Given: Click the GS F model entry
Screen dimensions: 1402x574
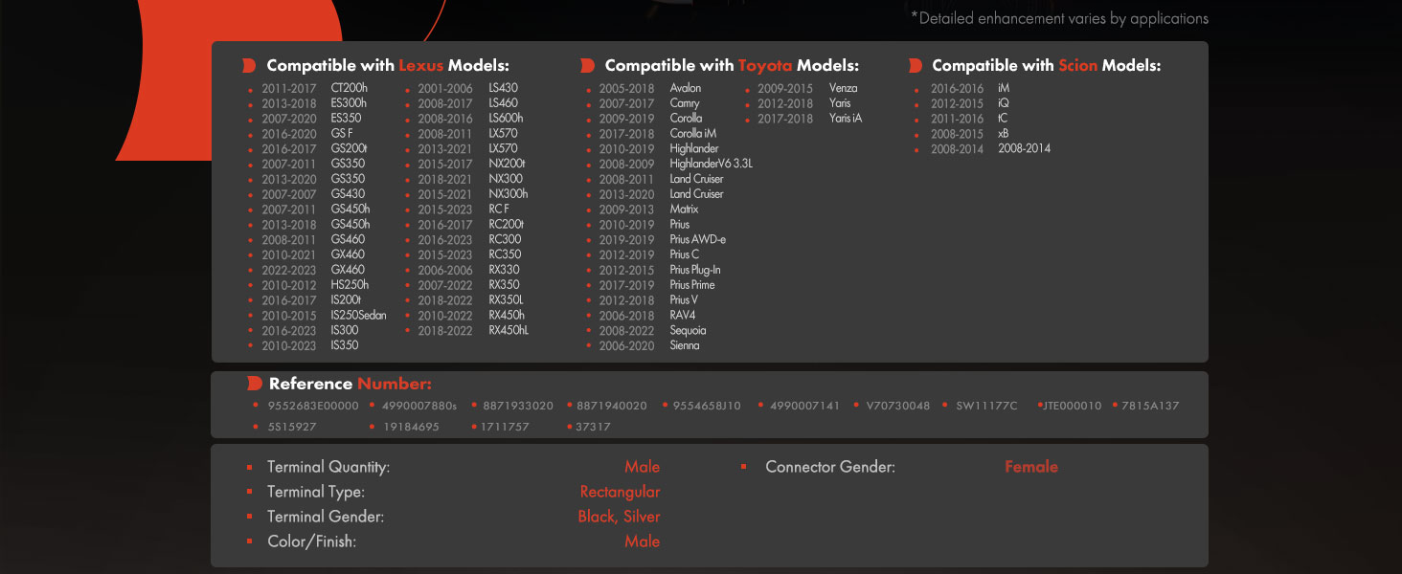Looking at the screenshot, I should coord(342,134).
